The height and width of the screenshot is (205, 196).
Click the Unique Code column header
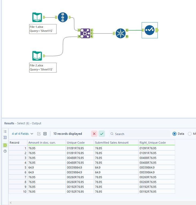point(80,143)
